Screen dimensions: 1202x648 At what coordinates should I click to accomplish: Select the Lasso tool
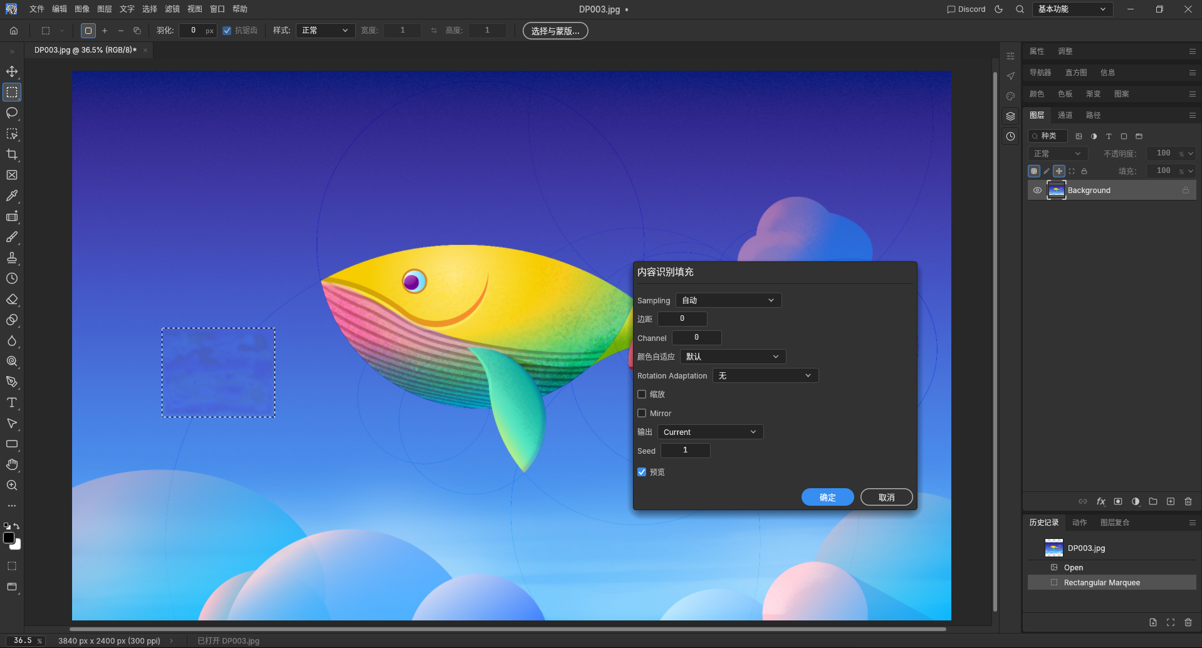click(12, 113)
